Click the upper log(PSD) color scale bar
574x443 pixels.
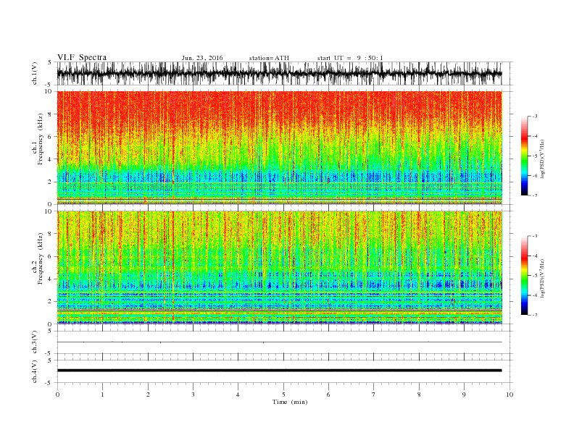[x=524, y=156]
